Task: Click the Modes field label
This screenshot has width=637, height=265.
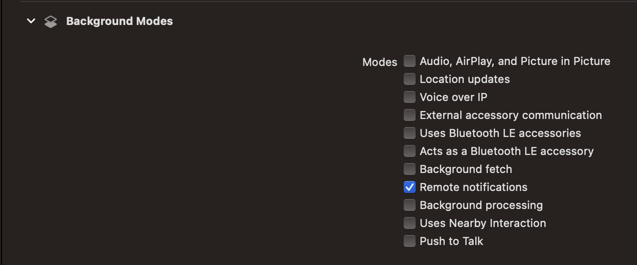Action: click(380, 62)
